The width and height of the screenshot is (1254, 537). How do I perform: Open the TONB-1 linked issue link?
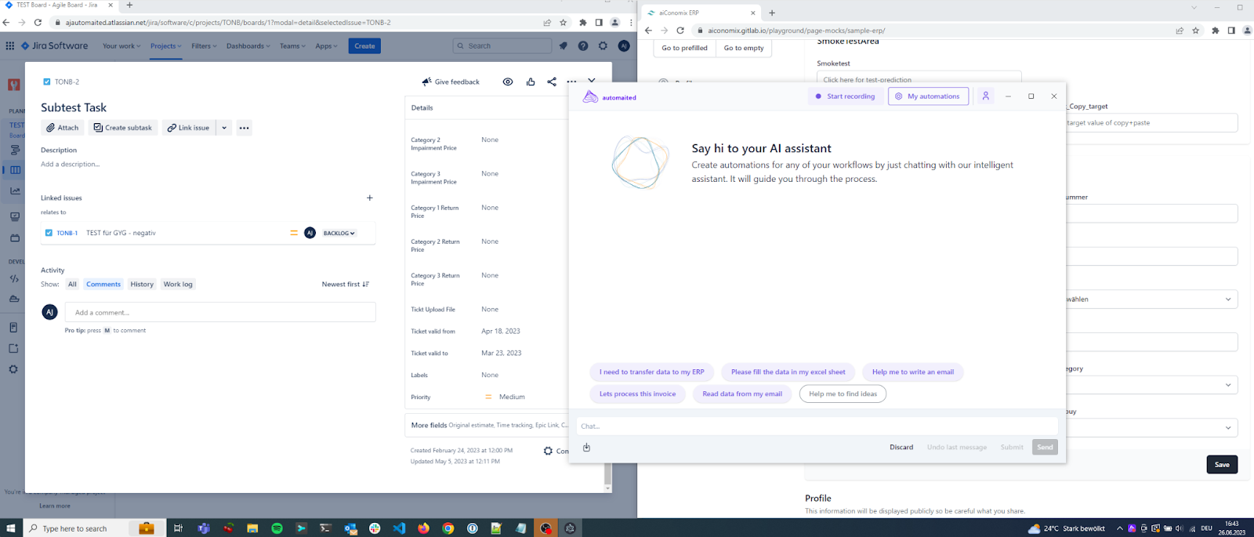(67, 233)
